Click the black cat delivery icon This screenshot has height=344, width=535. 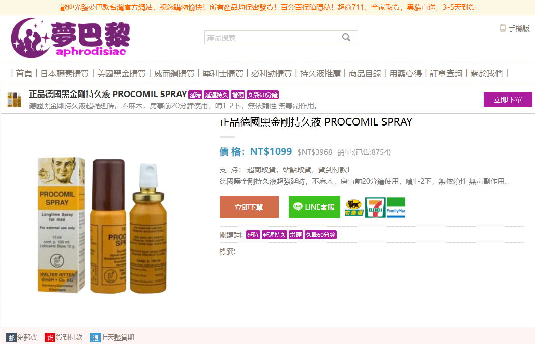[354, 208]
